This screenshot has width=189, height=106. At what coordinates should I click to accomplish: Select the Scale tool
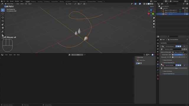click(x=3, y=24)
